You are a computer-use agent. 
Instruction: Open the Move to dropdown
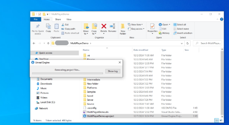click(86, 32)
